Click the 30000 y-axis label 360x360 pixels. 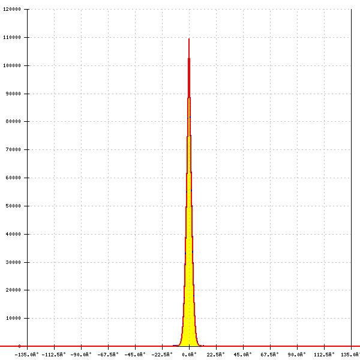13,262
